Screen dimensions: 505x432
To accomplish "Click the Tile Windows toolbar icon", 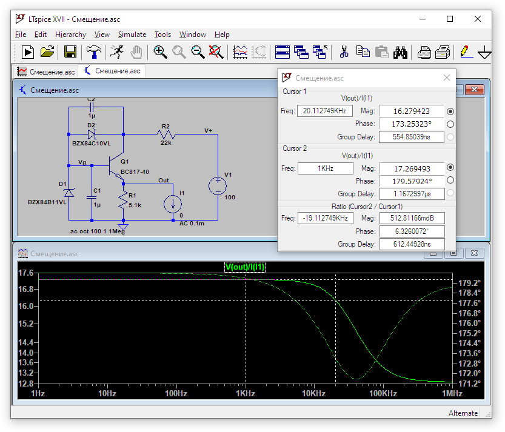I will (x=282, y=52).
